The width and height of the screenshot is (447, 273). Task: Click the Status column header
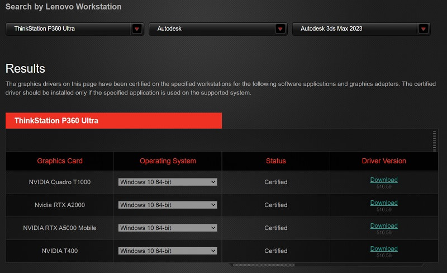275,161
